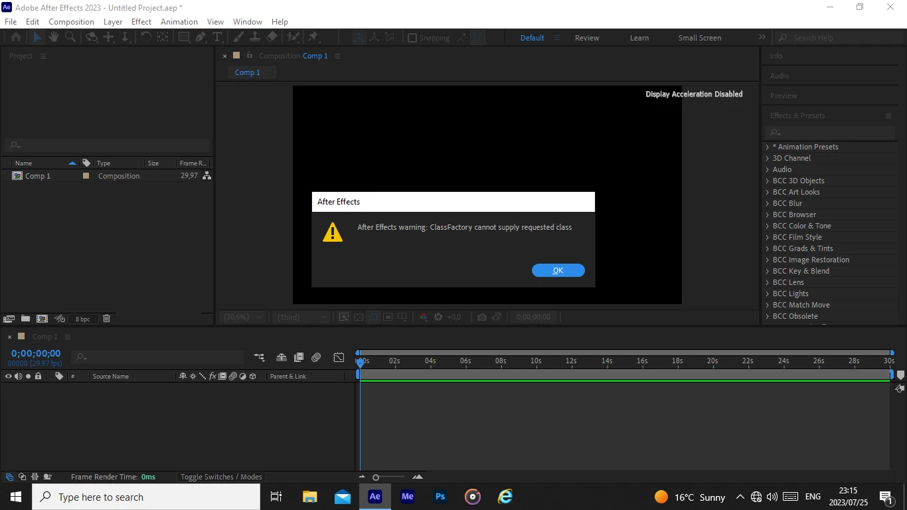Image resolution: width=907 pixels, height=510 pixels.
Task: Select the Eraser tool
Action: point(272,38)
